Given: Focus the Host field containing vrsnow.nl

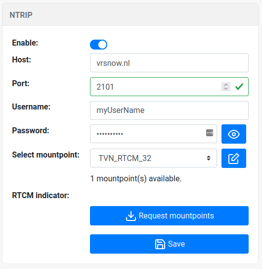Looking at the screenshot, I should (x=169, y=63).
